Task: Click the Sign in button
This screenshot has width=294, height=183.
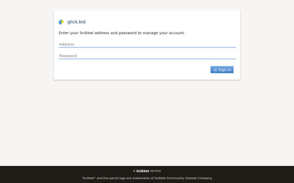Action: [222, 70]
